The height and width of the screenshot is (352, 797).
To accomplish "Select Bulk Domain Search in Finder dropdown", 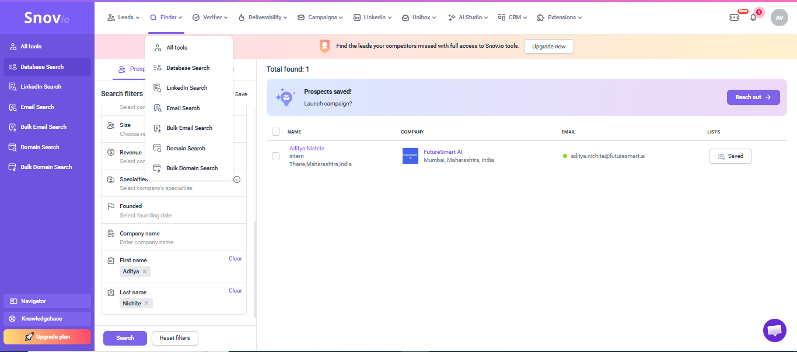I will tap(189, 168).
